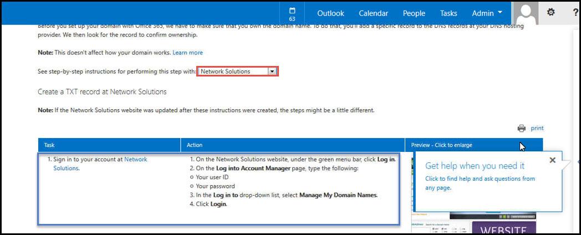Open the Outlook tab
Viewport: 581px width, 235px height.
pyautogui.click(x=330, y=13)
